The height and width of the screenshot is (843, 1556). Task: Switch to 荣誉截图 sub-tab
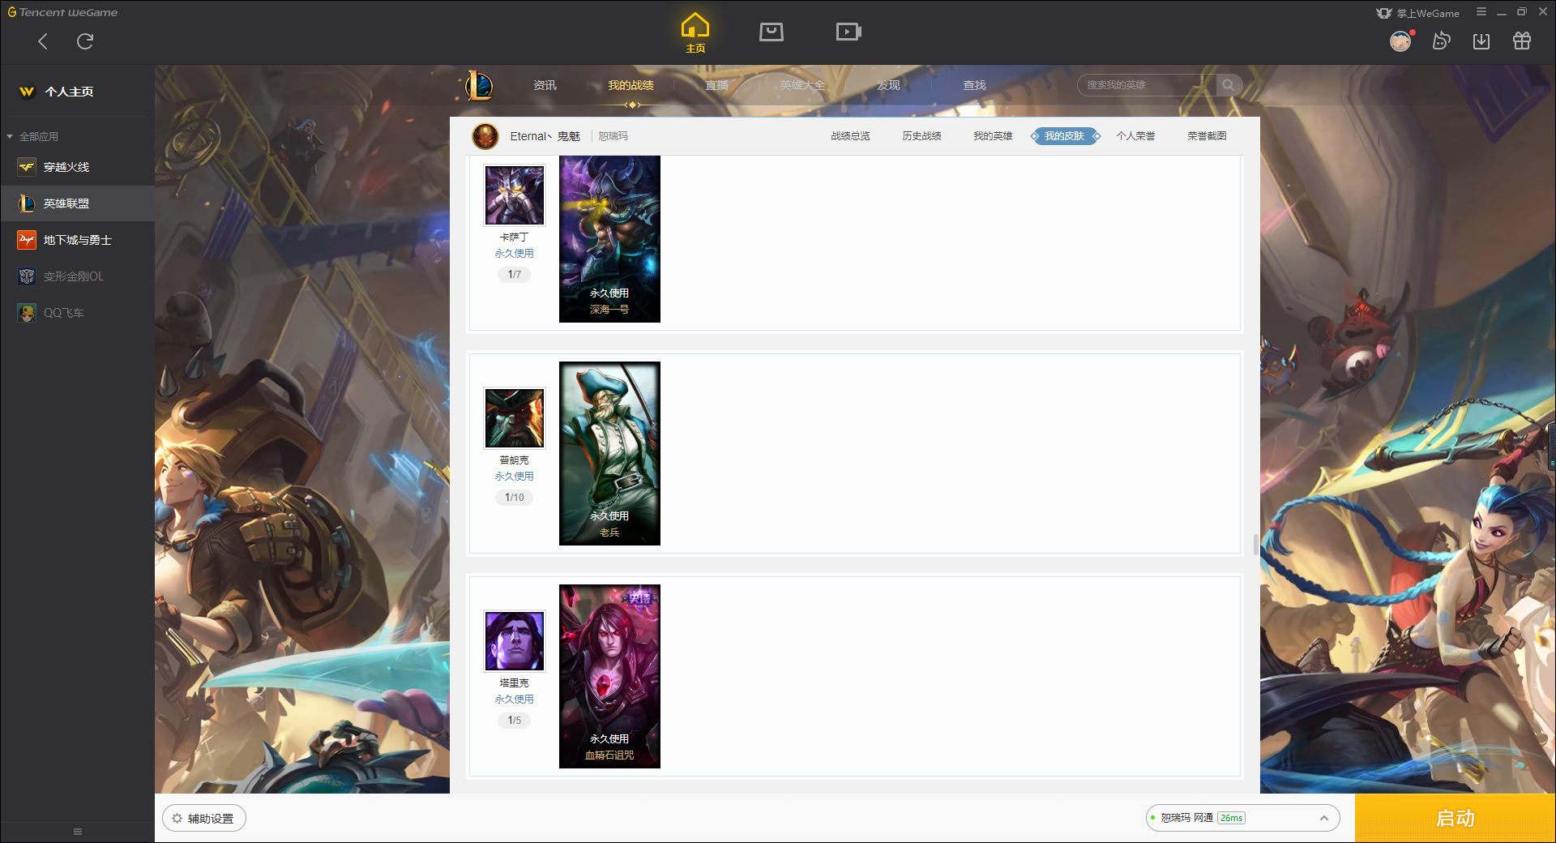pos(1207,136)
